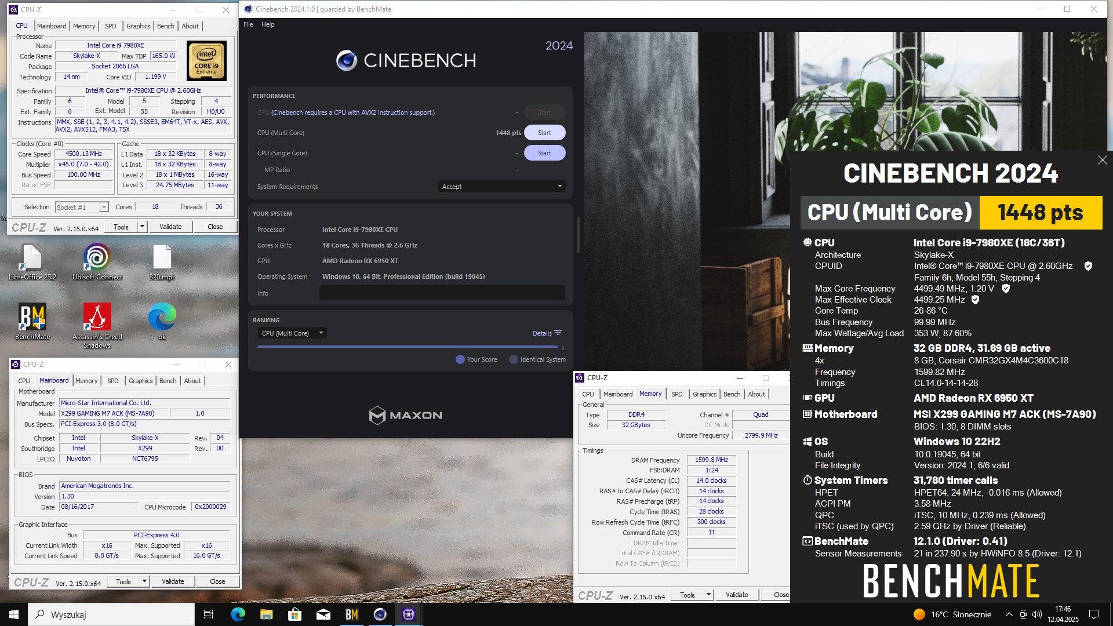
Task: Click Validate in top CPU-Z window
Action: point(170,227)
